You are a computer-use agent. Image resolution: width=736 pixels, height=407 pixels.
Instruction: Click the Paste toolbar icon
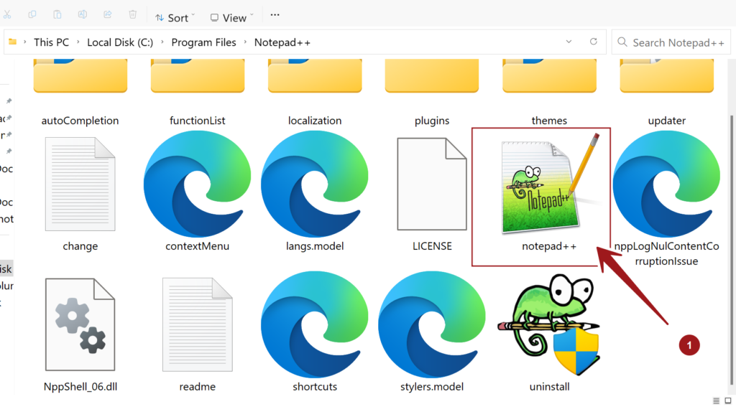[57, 15]
